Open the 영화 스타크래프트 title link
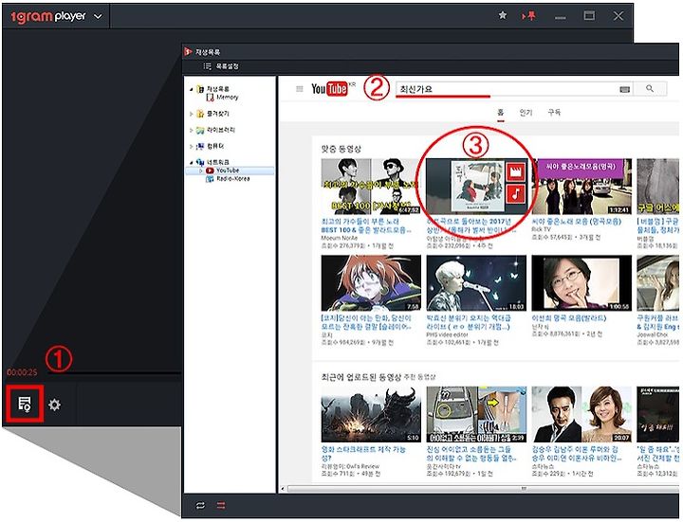This screenshot has width=683, height=522. [x=363, y=453]
